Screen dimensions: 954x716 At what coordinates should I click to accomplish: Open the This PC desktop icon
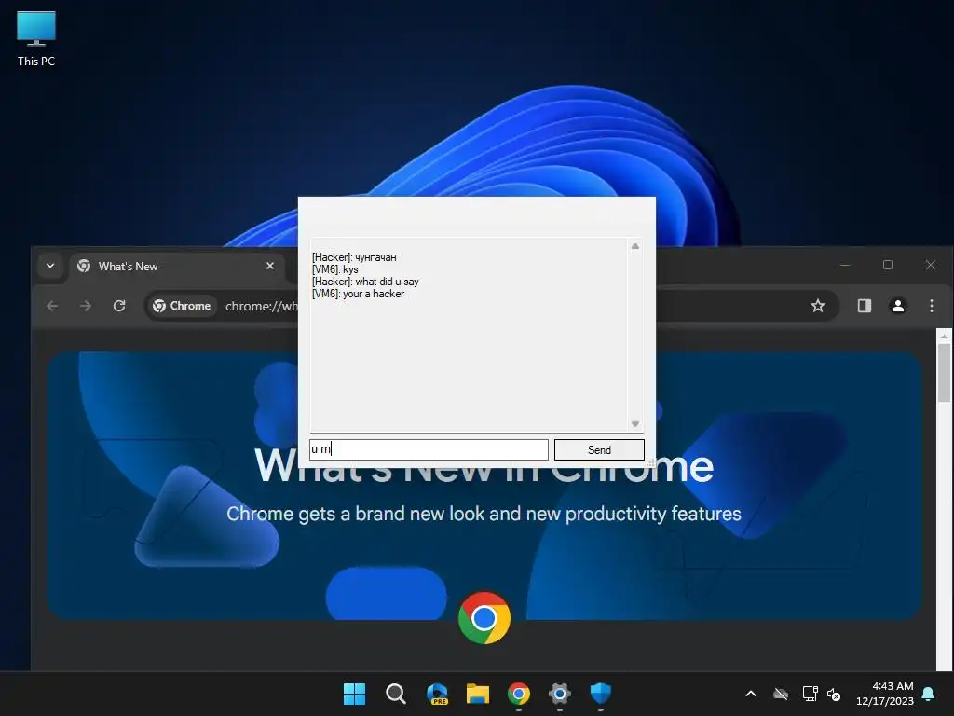[x=36, y=39]
